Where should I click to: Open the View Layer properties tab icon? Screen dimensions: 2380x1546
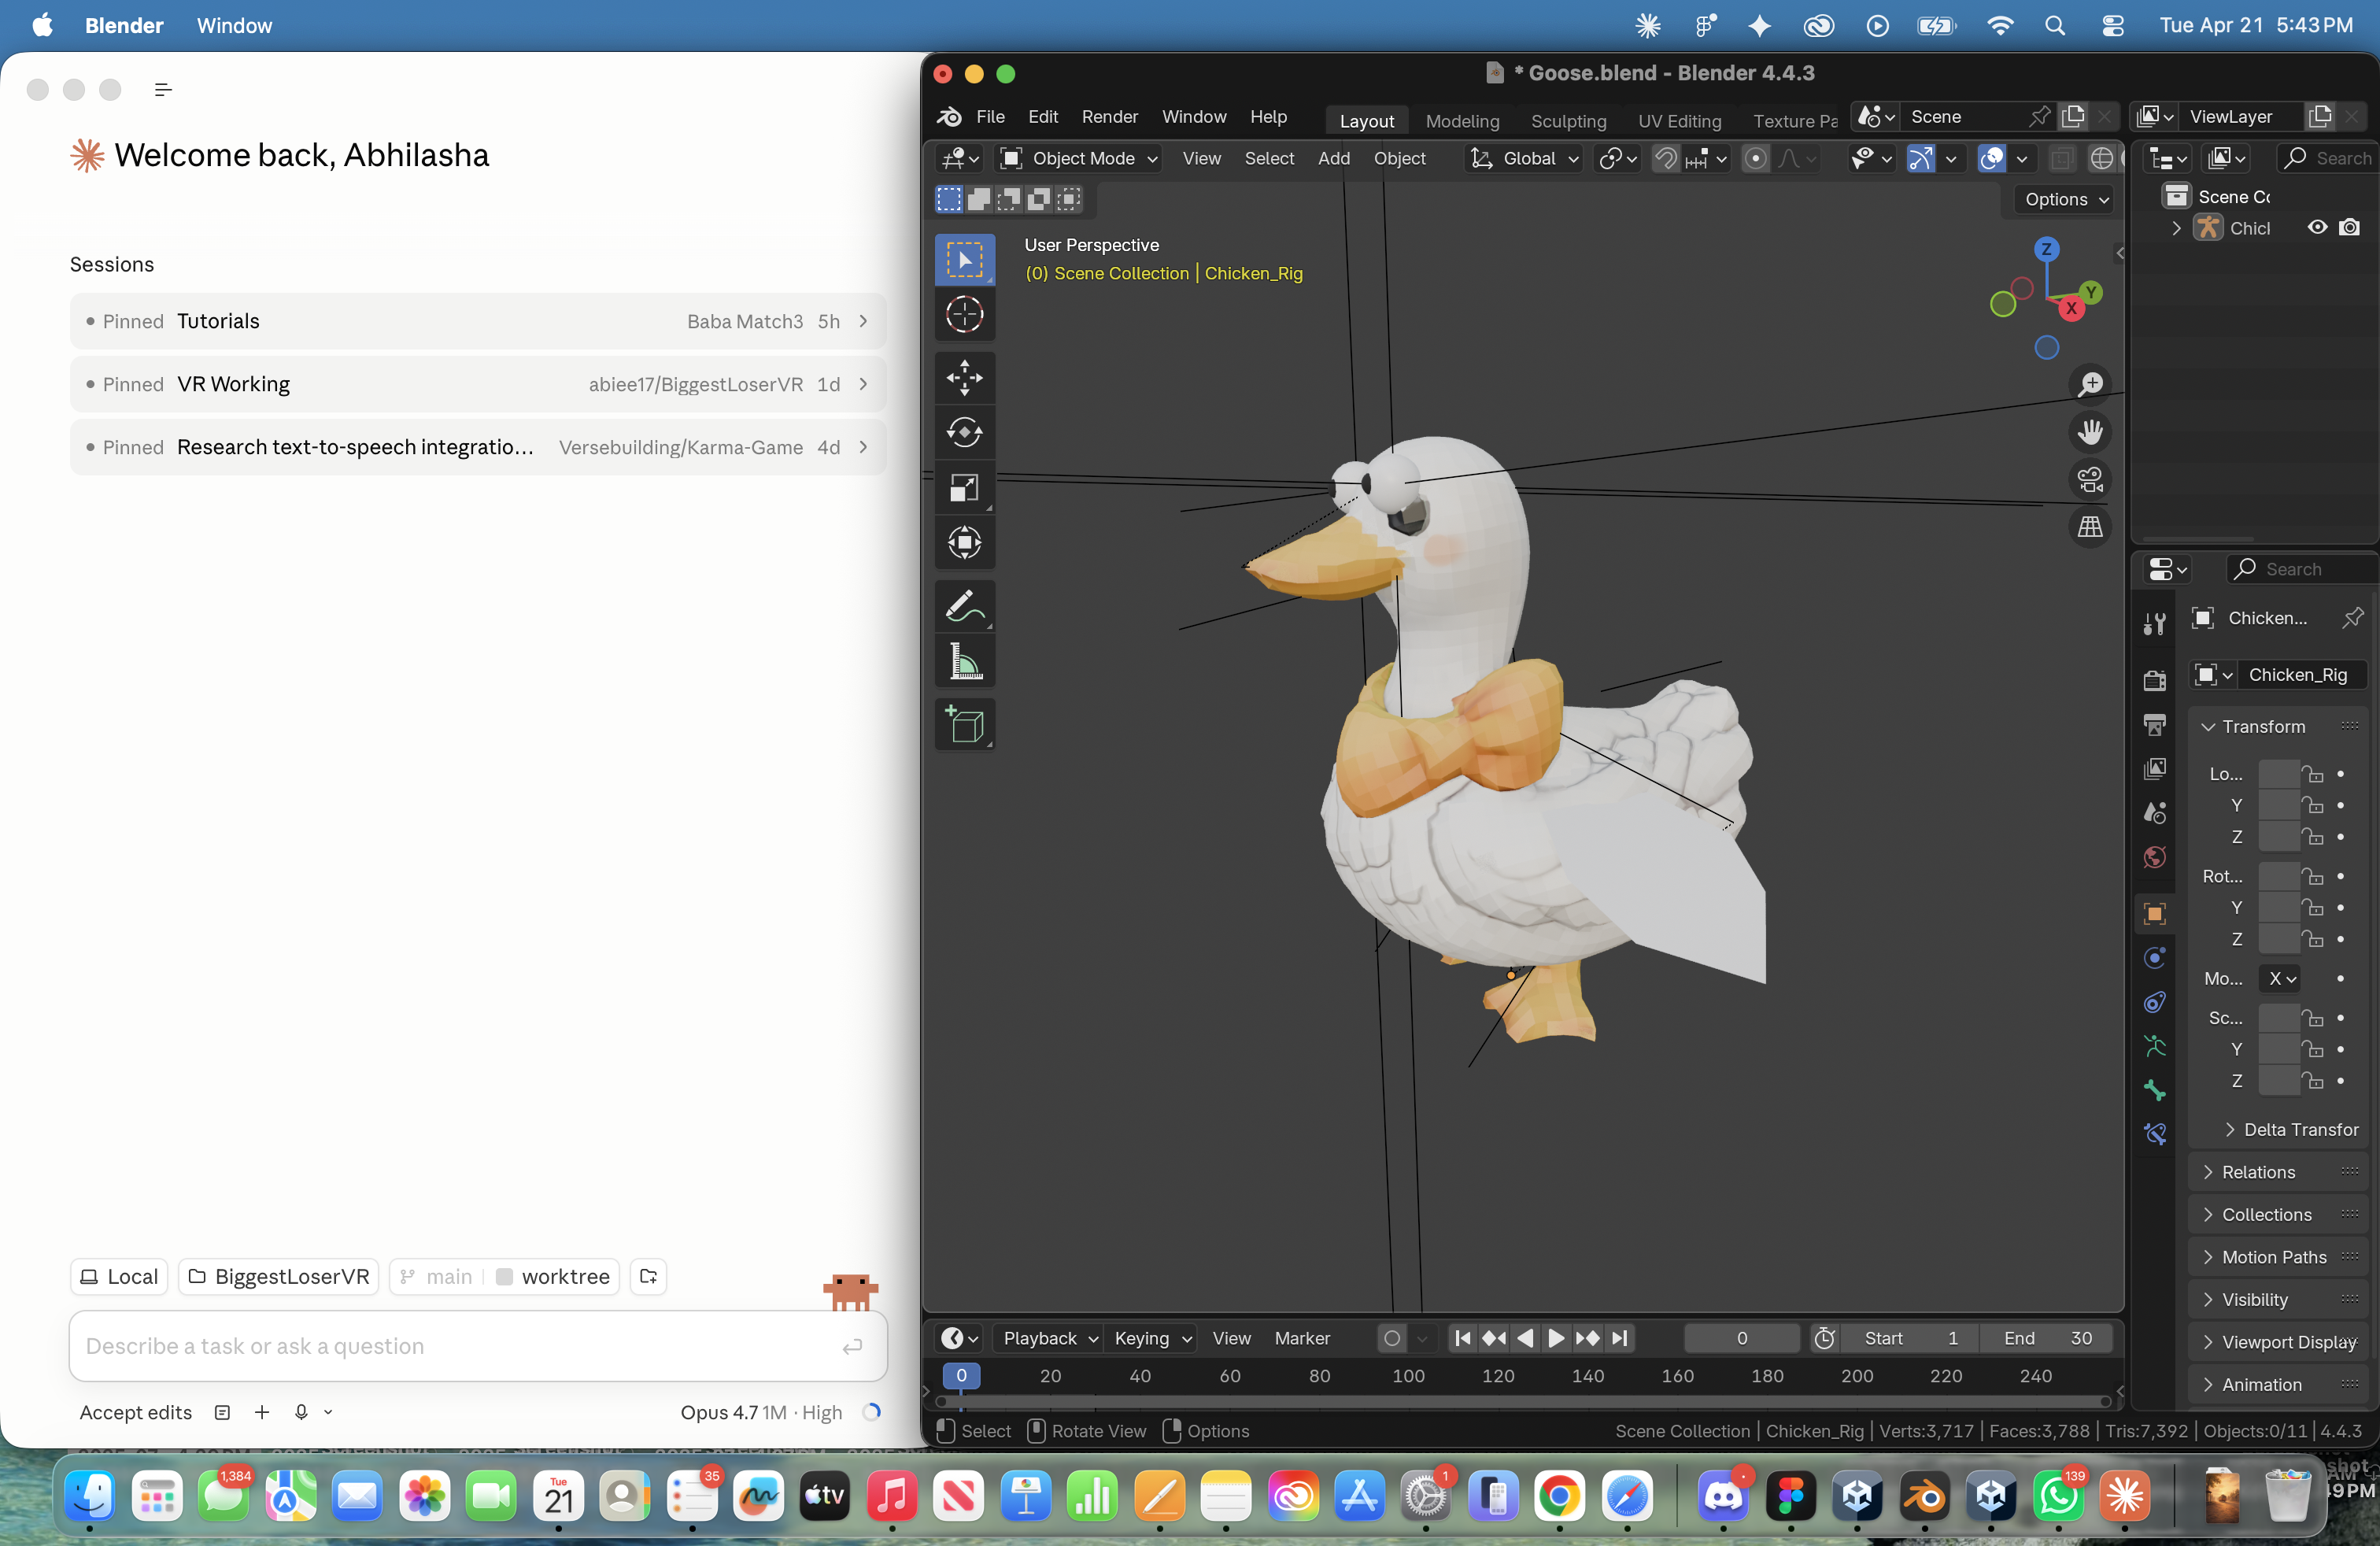(2155, 769)
